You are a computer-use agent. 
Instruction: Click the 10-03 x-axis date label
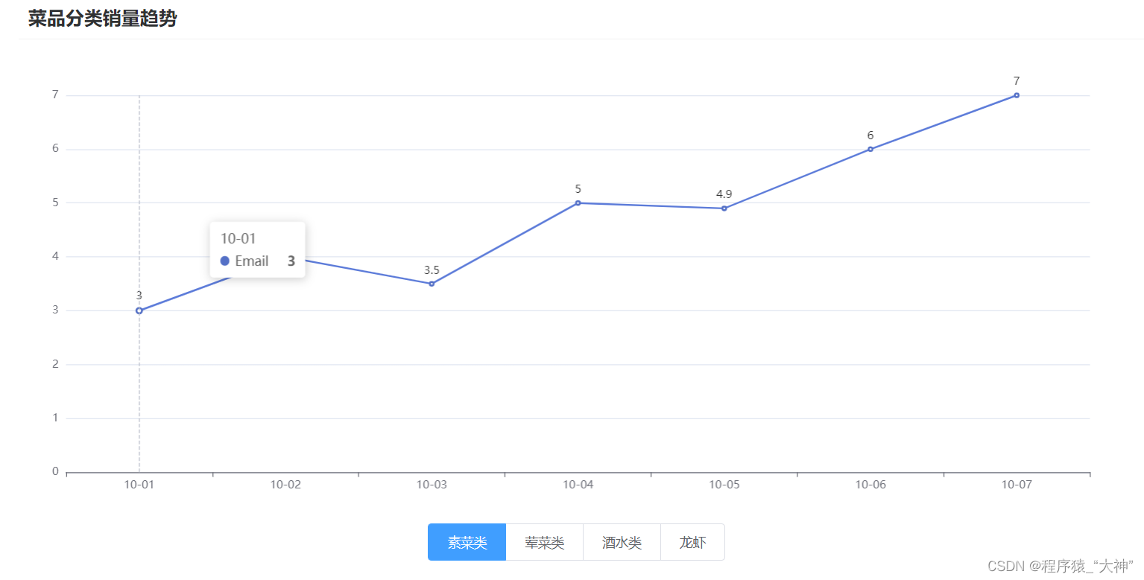(432, 485)
